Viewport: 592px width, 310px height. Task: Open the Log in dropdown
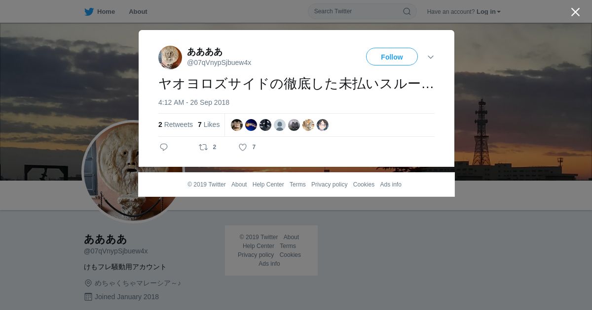pos(488,12)
